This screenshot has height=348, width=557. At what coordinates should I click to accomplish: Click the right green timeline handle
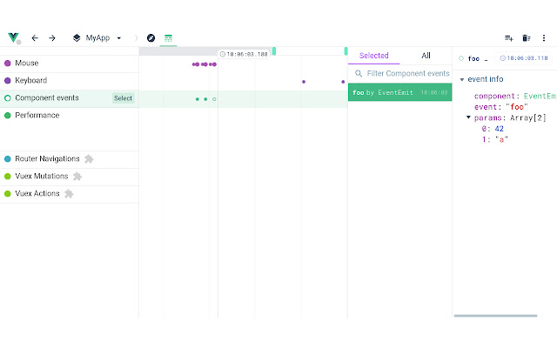[346, 51]
